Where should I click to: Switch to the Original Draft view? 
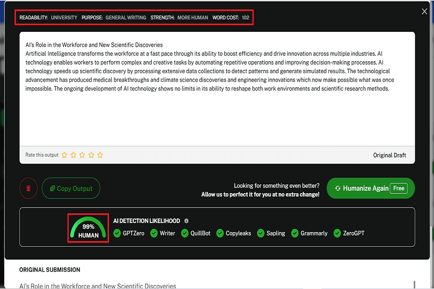[x=390, y=155]
